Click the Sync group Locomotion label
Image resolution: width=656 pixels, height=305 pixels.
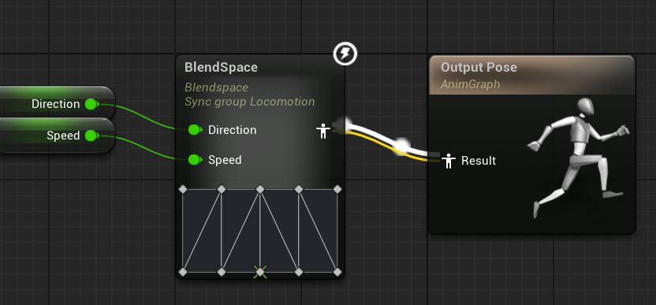click(250, 102)
